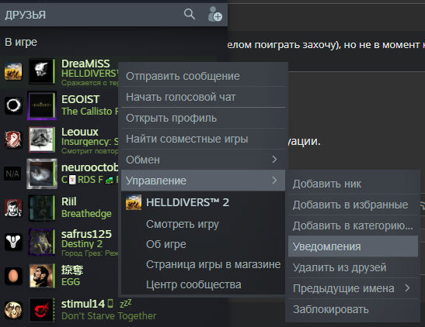425x327 pixels.
Task: Select Отправить сообщение
Action: click(203, 76)
